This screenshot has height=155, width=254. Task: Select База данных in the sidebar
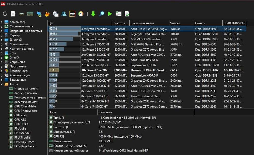click(x=18, y=80)
